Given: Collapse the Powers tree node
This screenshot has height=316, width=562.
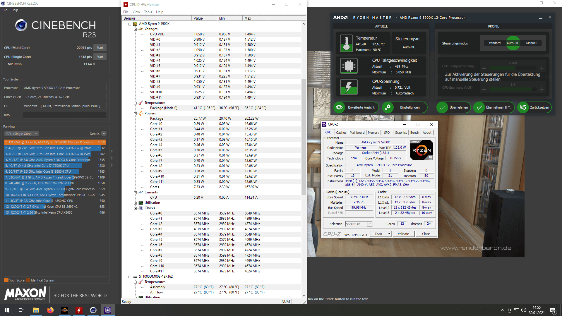Looking at the screenshot, I should click(135, 113).
